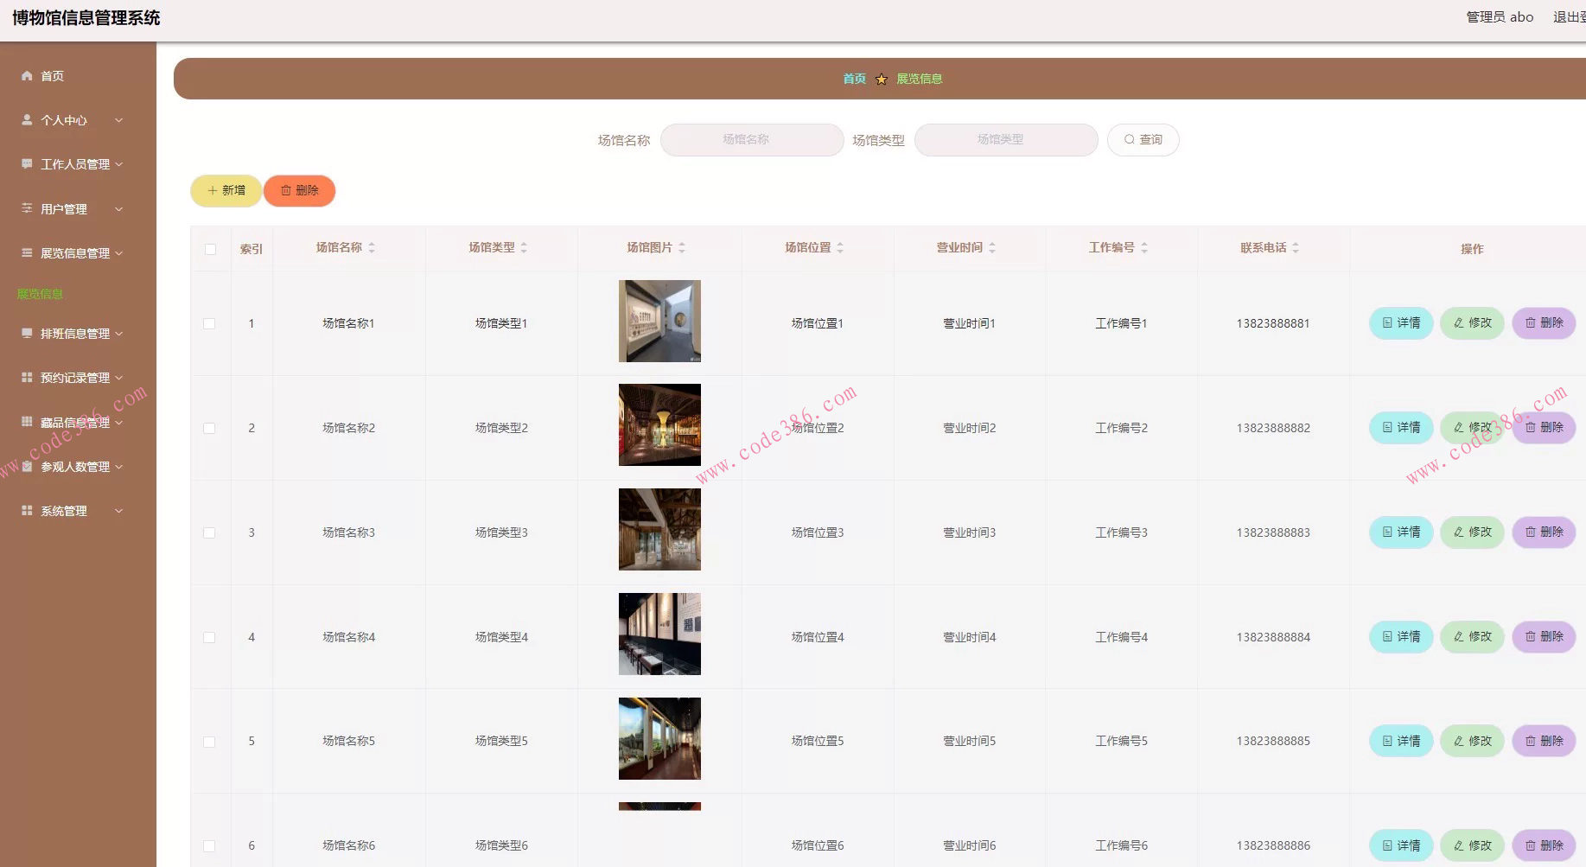
Task: Open the thumbnail image for 场馆名称4
Action: [x=659, y=634]
